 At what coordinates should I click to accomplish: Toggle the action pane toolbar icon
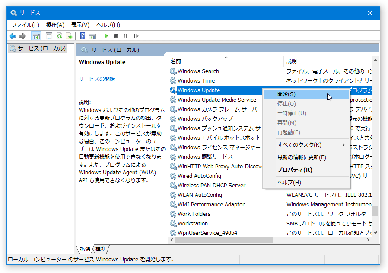(x=92, y=36)
